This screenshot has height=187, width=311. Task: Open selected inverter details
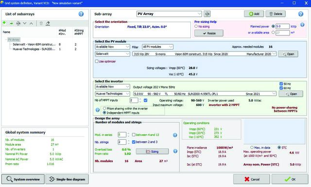(x=291, y=94)
